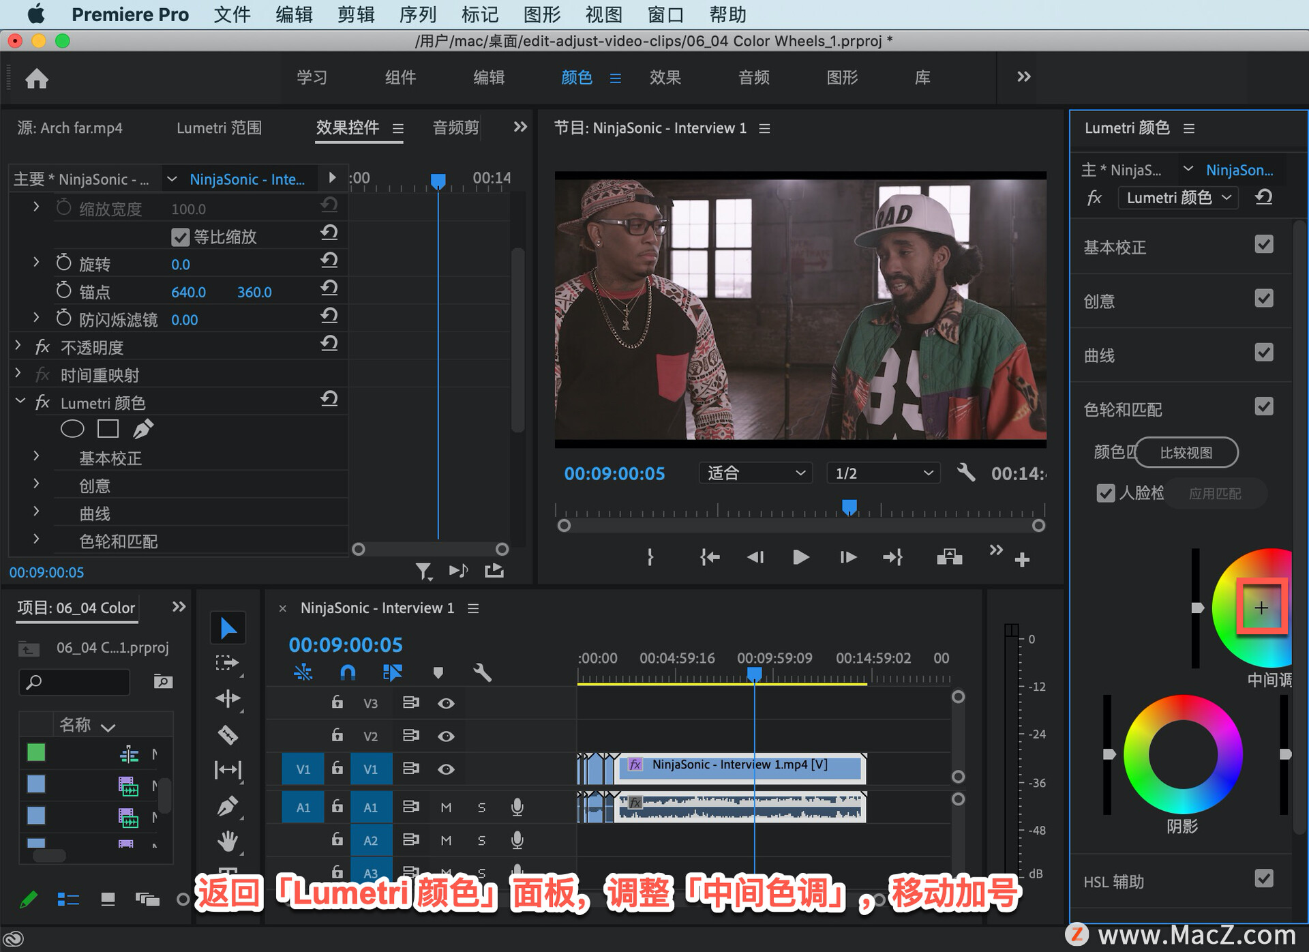Open the 文件 menu
Image resolution: width=1309 pixels, height=952 pixels.
point(232,14)
